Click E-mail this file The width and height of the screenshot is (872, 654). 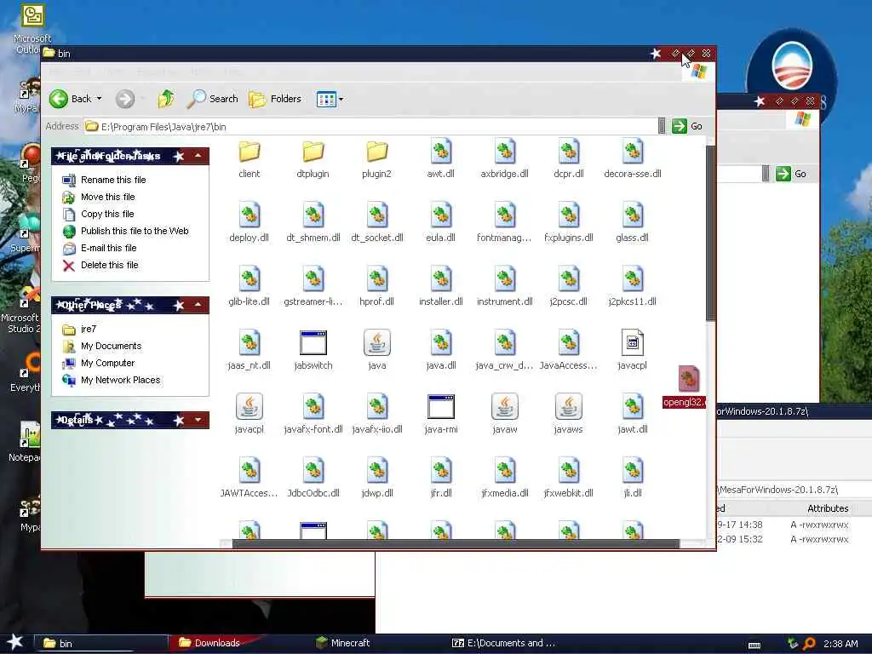click(x=100, y=248)
